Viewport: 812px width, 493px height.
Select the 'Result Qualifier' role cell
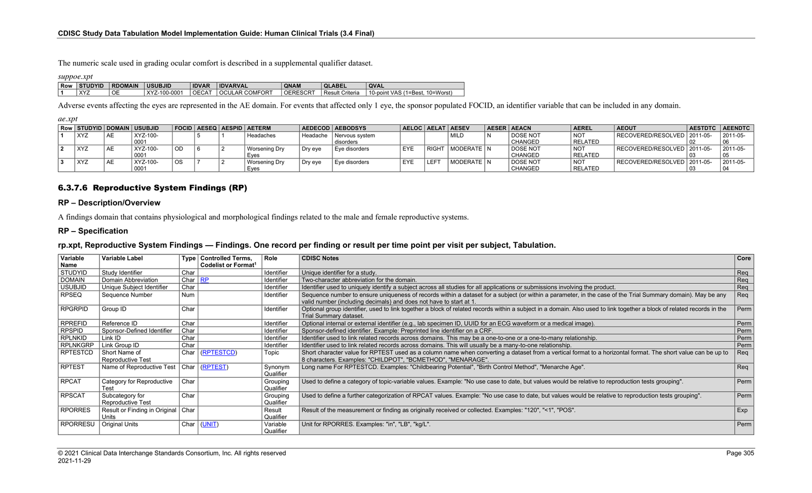[281, 413]
